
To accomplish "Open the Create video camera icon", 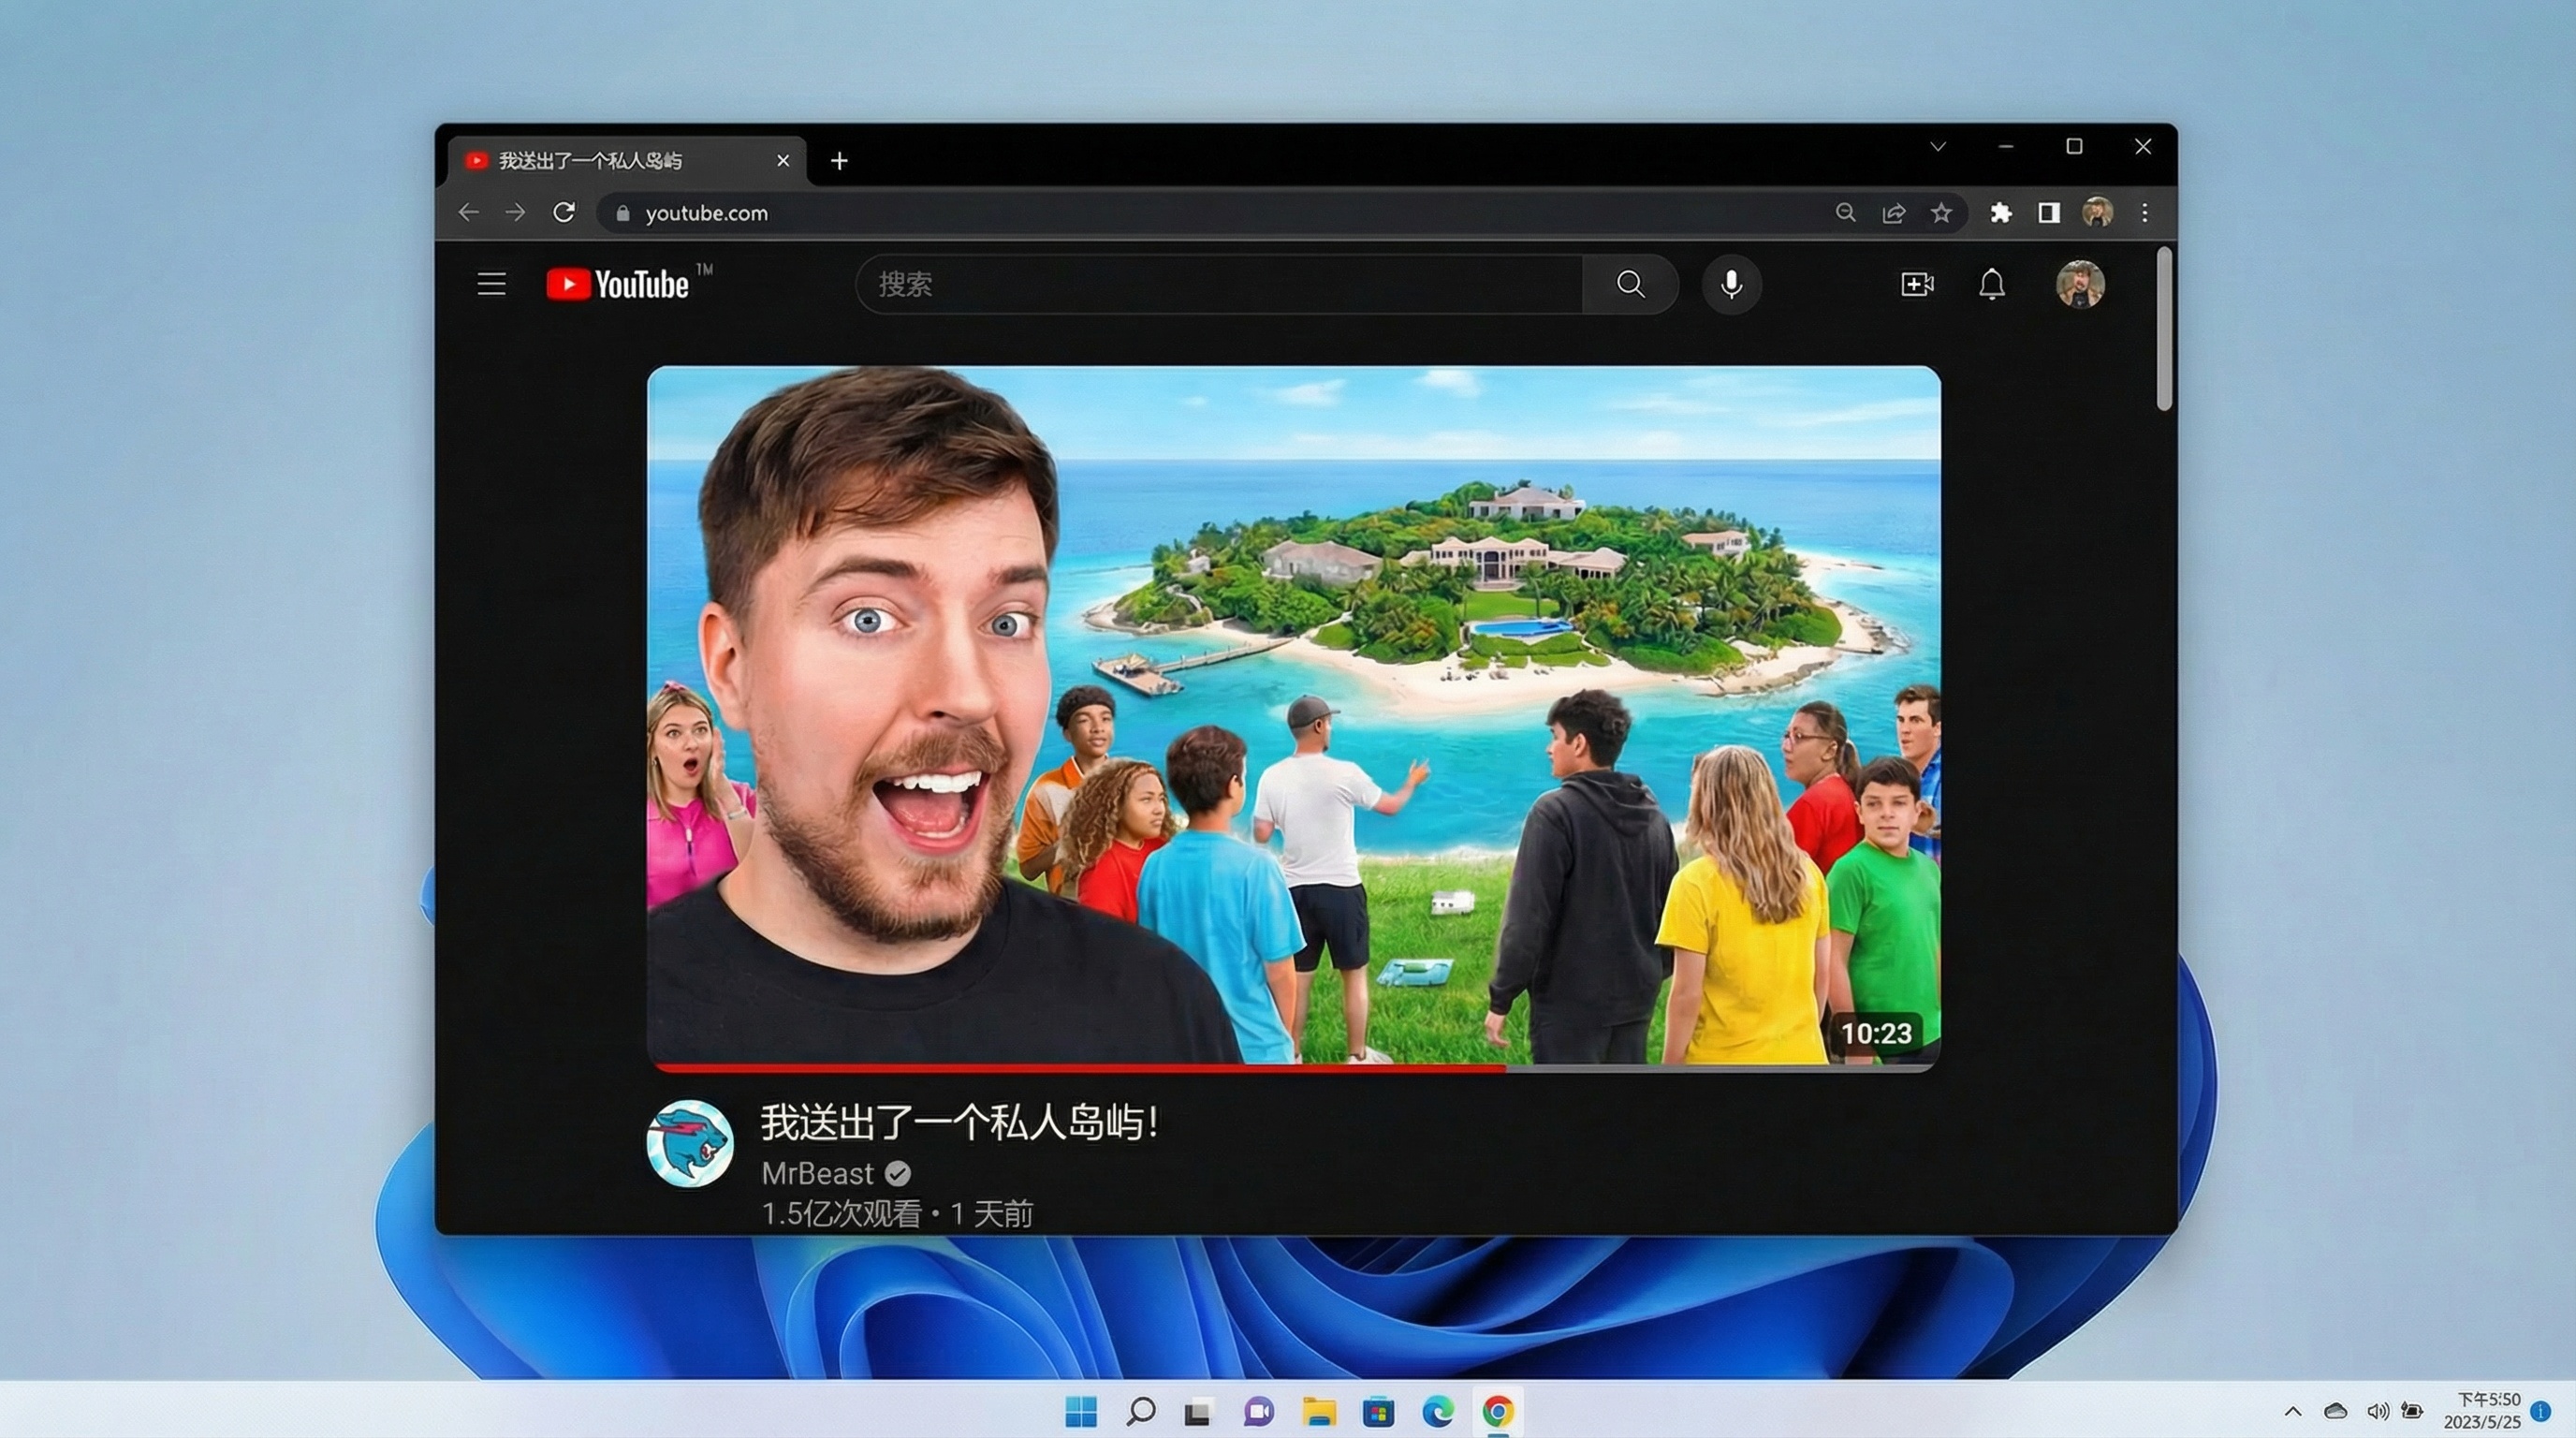I will (x=1916, y=284).
